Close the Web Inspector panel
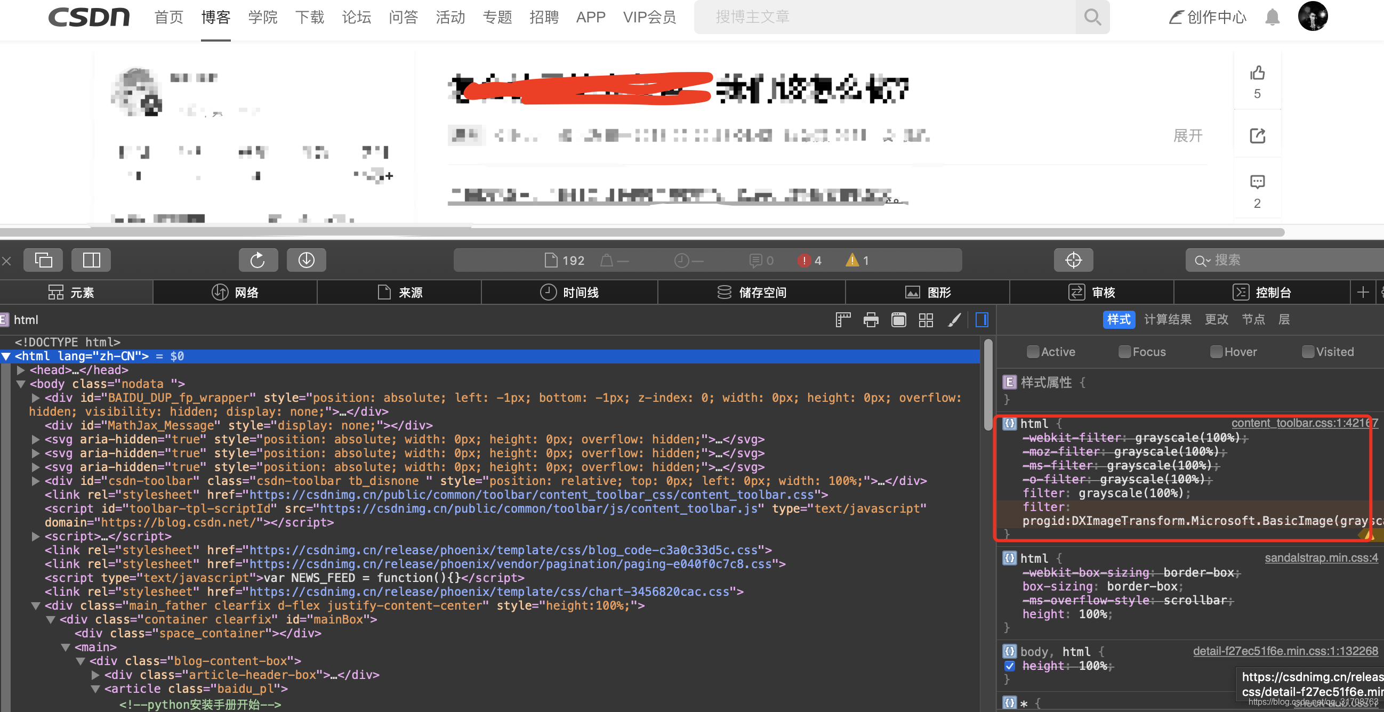This screenshot has height=712, width=1384. pyautogui.click(x=6, y=261)
